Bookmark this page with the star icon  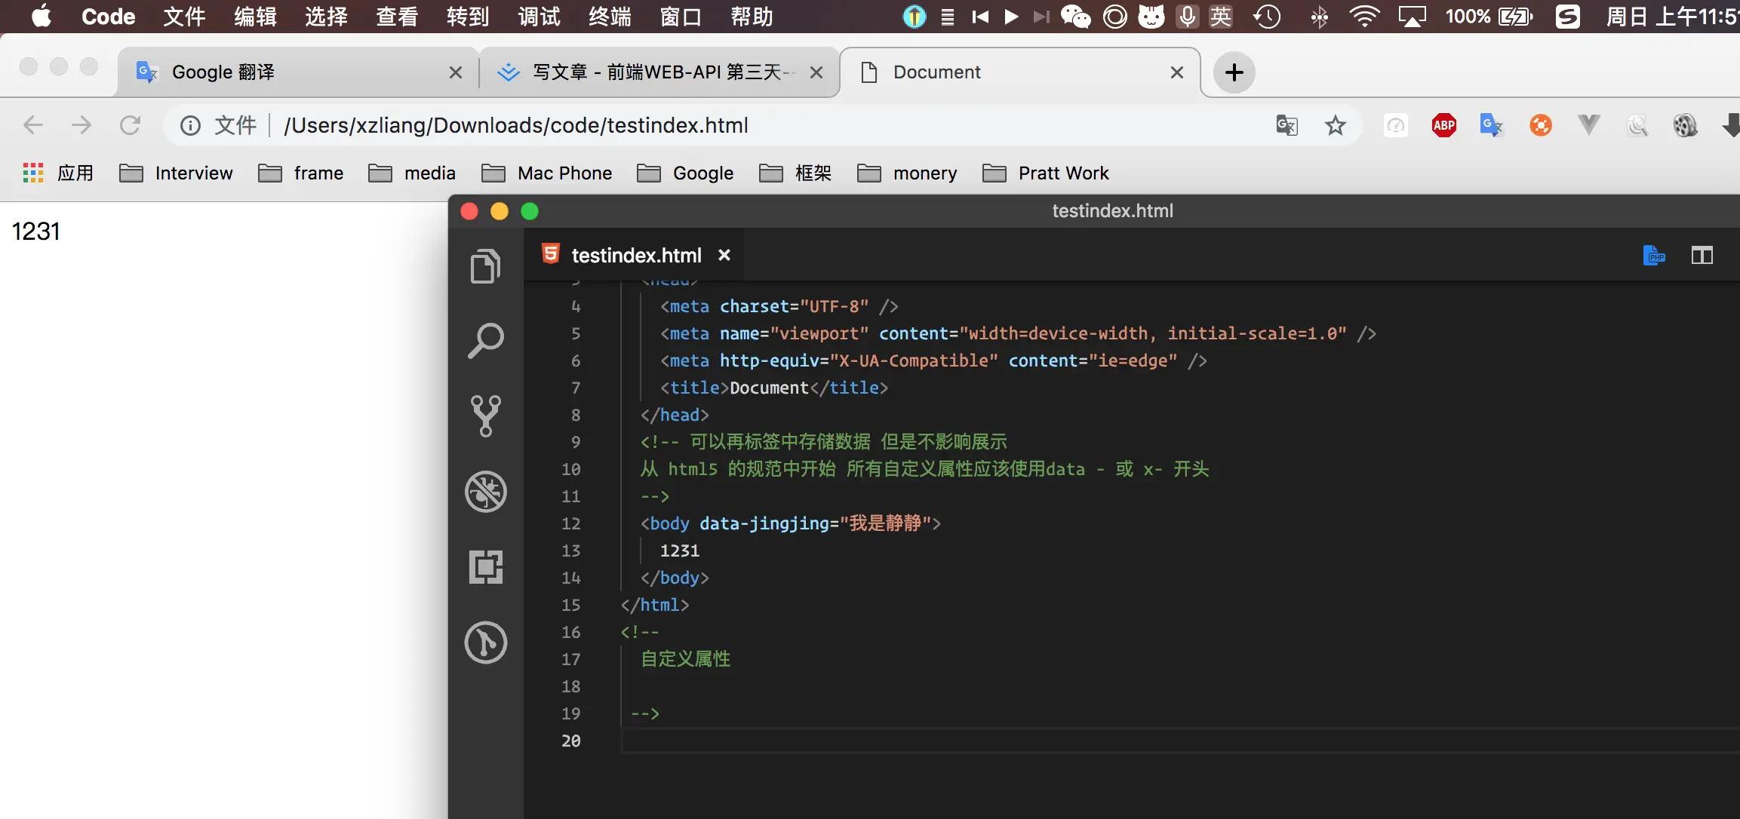[x=1335, y=125]
